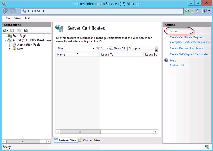Screen dimensions: 213x151
Task: Click the Go filter button
Action: [100, 48]
